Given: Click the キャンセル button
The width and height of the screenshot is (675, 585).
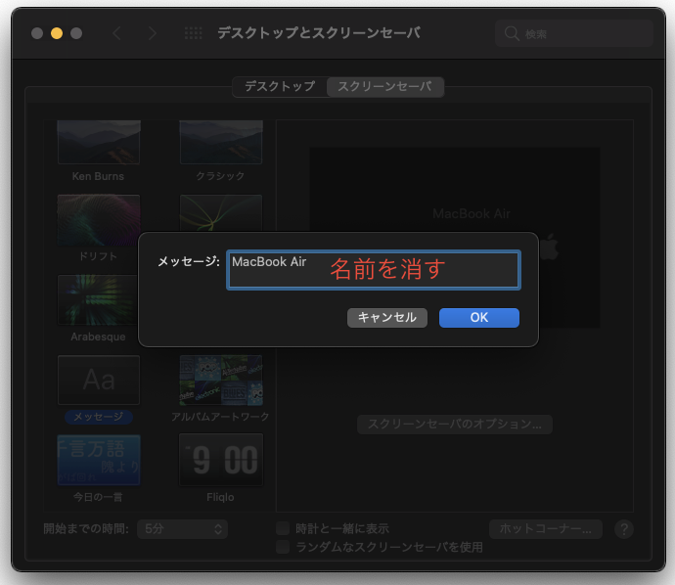Looking at the screenshot, I should pos(387,318).
